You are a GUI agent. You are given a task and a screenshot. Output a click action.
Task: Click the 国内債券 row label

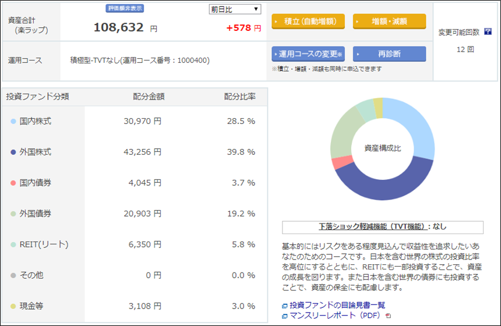point(35,183)
